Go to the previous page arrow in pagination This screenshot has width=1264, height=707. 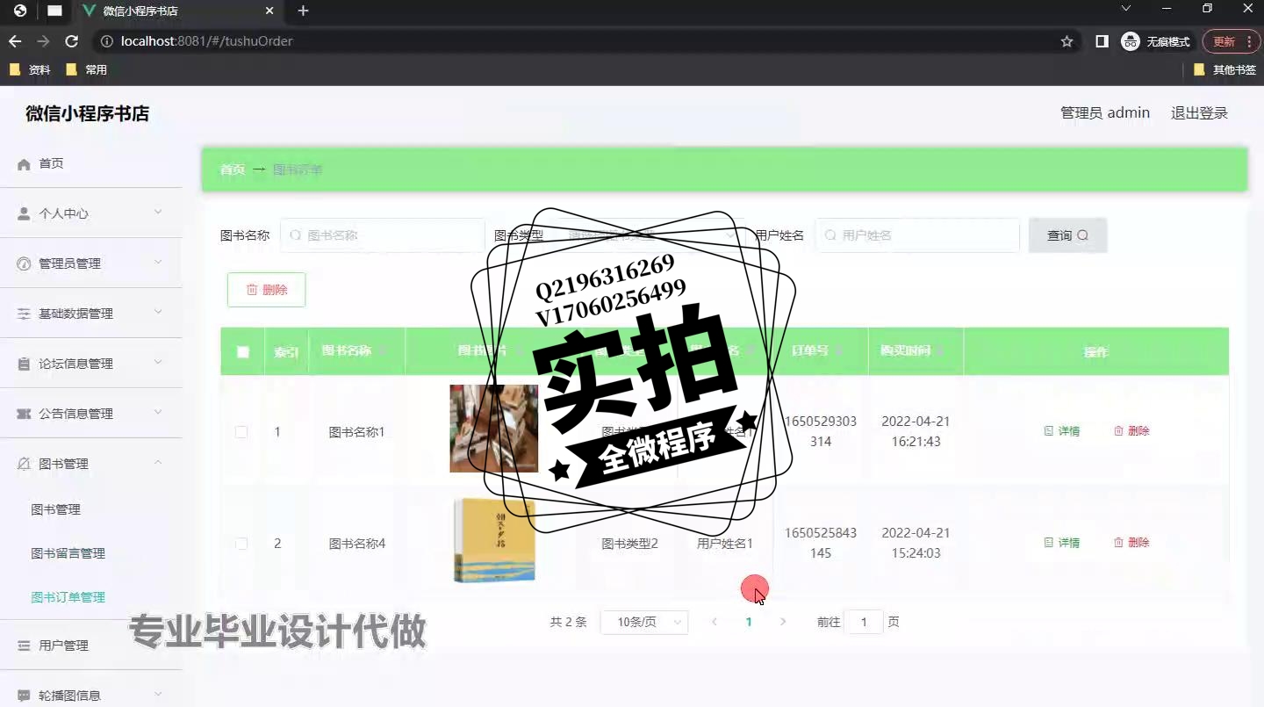click(x=715, y=622)
